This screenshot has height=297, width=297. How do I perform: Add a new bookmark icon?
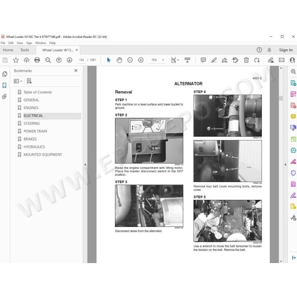29,81
